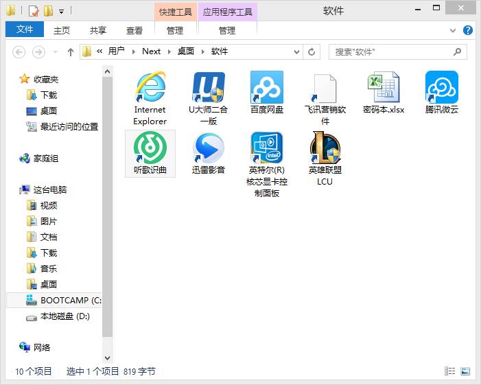Click the 桌面 breadcrumb segment
Image resolution: width=481 pixels, height=385 pixels.
pyautogui.click(x=185, y=51)
